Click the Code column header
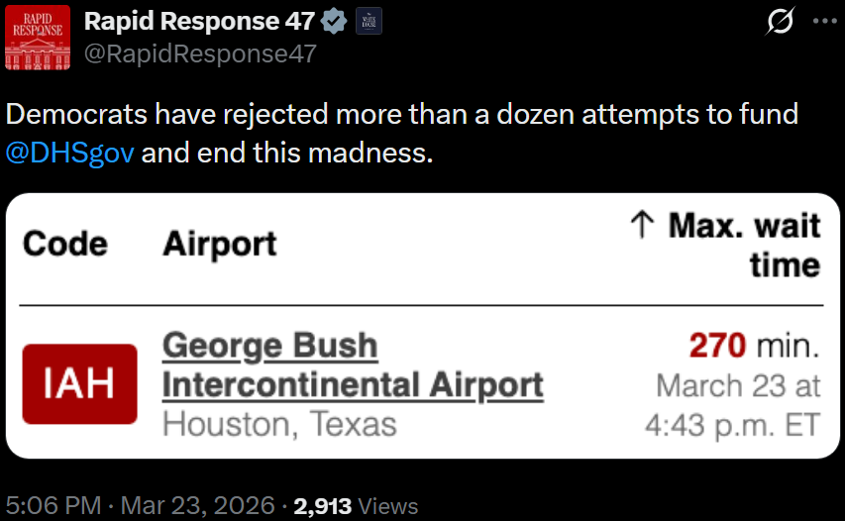This screenshot has width=845, height=521. pos(65,244)
